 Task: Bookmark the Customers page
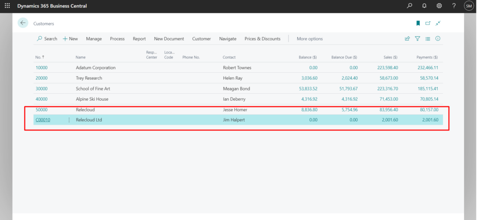point(418,23)
